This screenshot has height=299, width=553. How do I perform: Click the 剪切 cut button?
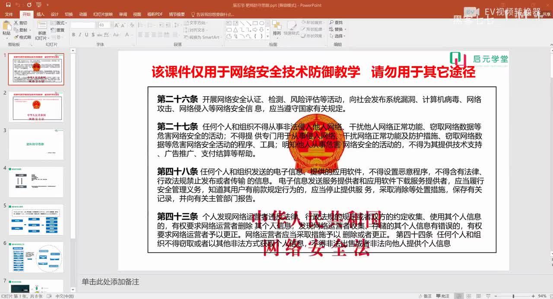[x=21, y=23]
